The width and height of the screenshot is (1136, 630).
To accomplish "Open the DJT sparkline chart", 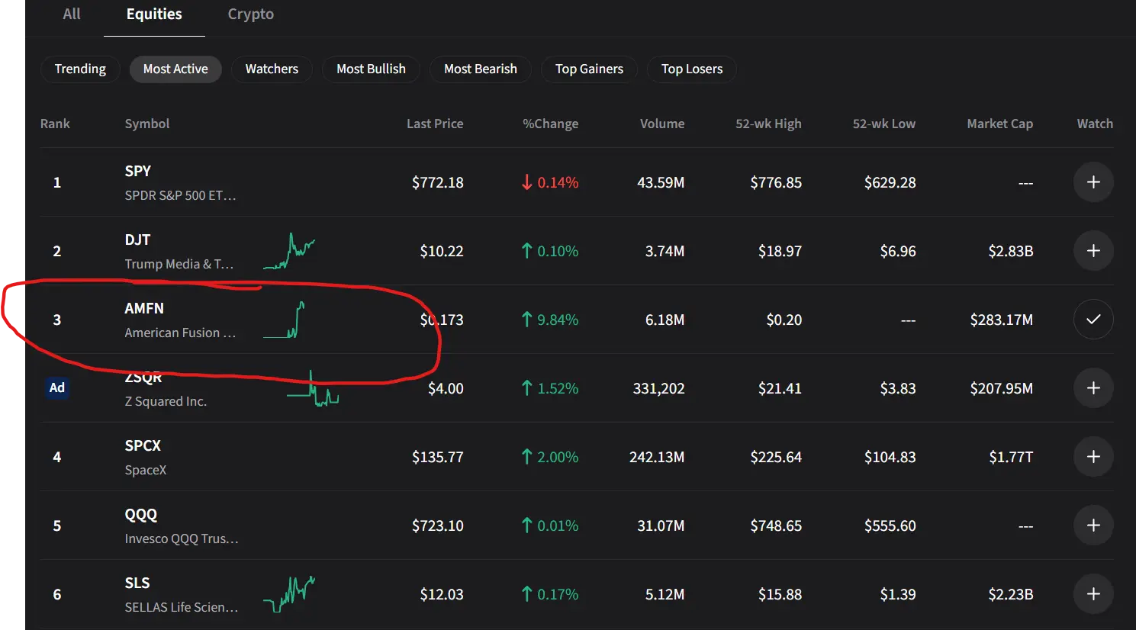I will coord(289,251).
